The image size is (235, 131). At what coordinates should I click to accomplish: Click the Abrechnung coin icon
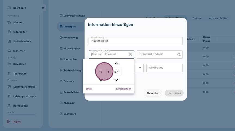[61, 37]
